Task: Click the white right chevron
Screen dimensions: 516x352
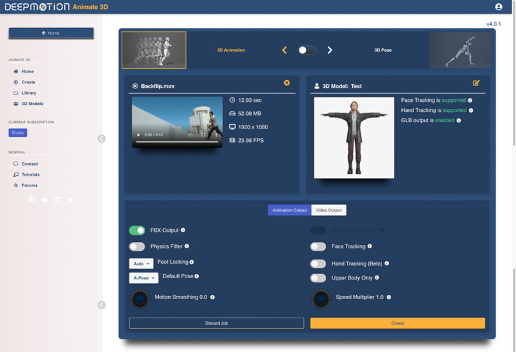Action: tap(330, 50)
